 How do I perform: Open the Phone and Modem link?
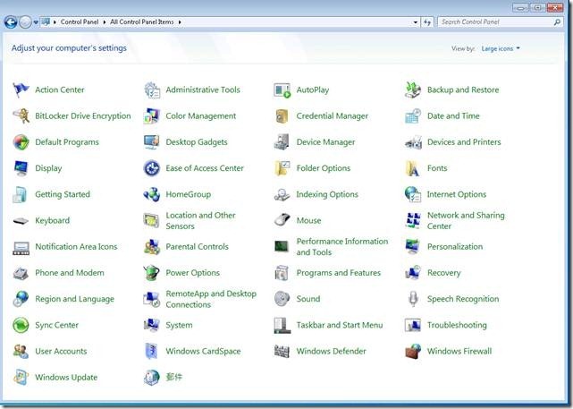click(70, 273)
